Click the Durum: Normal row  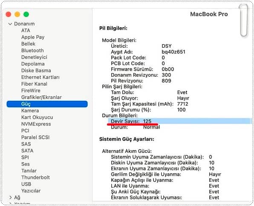[x=135, y=127]
